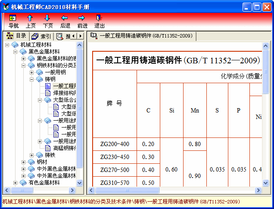
Task: Click the ZG200-400 table cell
Action: (x=115, y=144)
